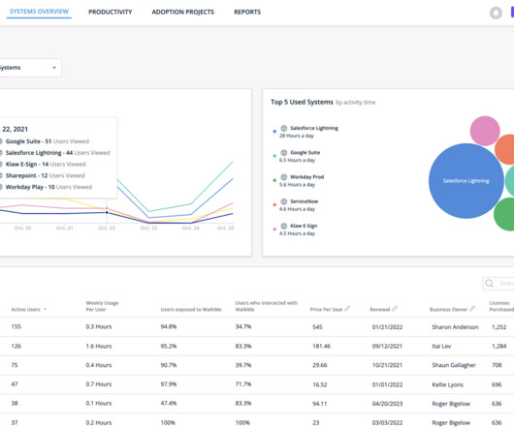The width and height of the screenshot is (514, 428).
Task: Edit Price Per Seat pencil icon
Action: [x=347, y=308]
